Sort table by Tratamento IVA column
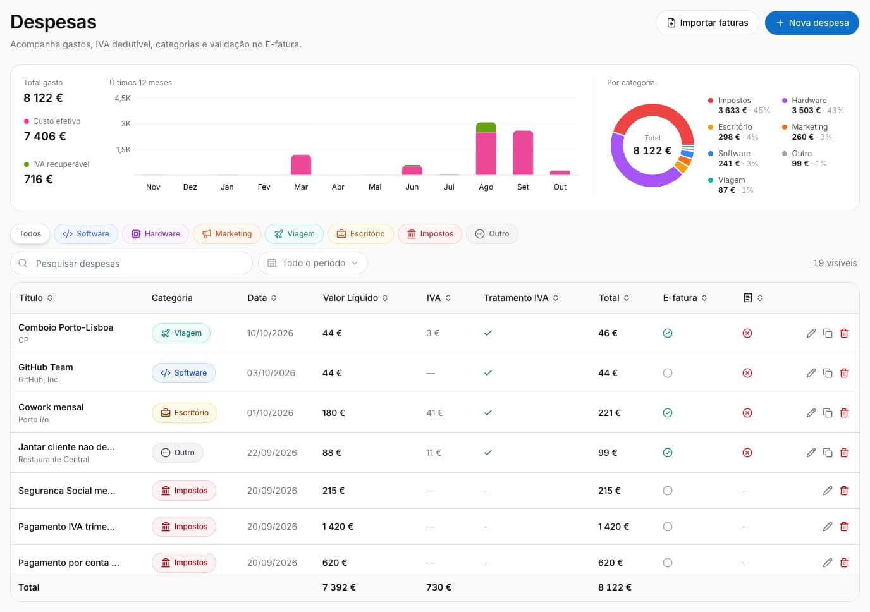The image size is (870, 612). [x=522, y=298]
